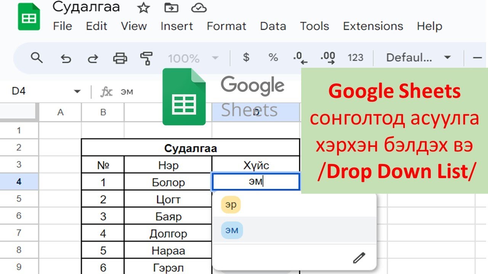Screen dimensions: 488x274
Task: Select row 8 header
Action: (x=19, y=250)
